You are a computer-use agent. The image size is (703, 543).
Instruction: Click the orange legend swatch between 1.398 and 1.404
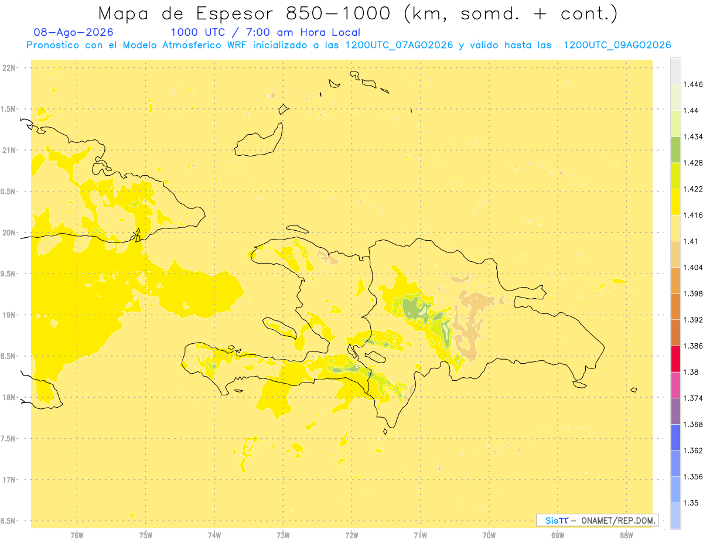(x=675, y=281)
